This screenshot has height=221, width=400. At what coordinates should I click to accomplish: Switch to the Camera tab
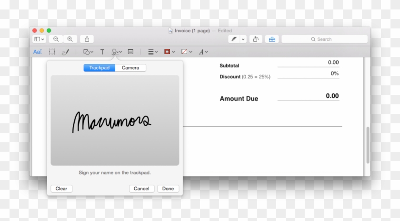click(130, 68)
